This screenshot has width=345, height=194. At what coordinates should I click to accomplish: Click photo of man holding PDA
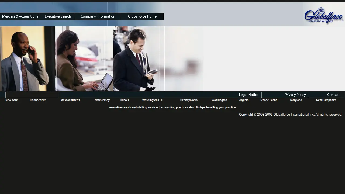click(139, 59)
